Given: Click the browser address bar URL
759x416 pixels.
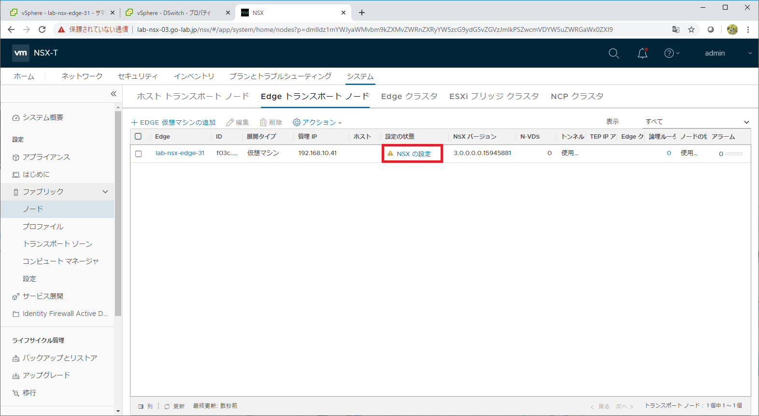Looking at the screenshot, I should click(375, 29).
